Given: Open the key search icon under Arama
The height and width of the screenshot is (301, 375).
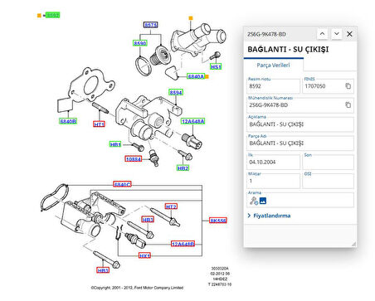Looking at the screenshot, I should tap(254, 201).
